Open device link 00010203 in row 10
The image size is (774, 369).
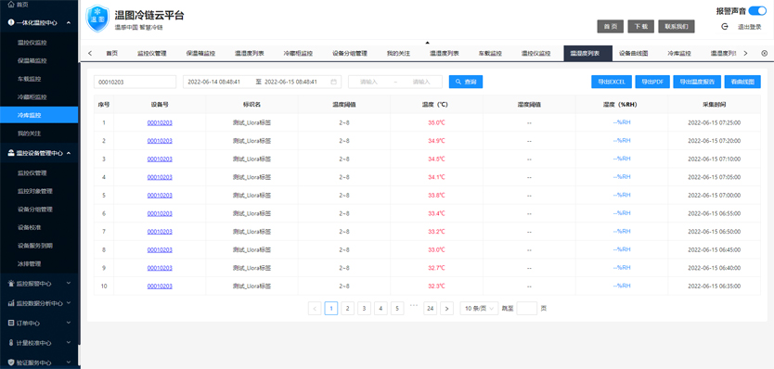[x=160, y=286]
